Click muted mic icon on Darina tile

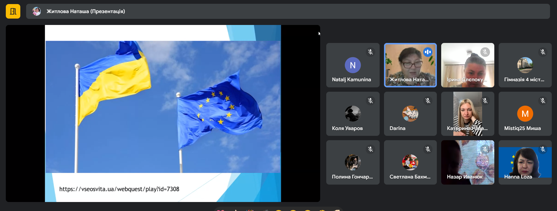[428, 101]
